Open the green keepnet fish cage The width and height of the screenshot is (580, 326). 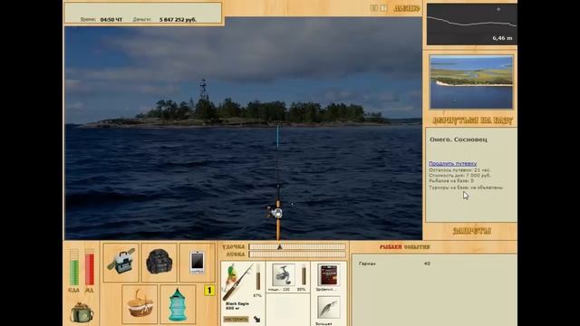[178, 304]
